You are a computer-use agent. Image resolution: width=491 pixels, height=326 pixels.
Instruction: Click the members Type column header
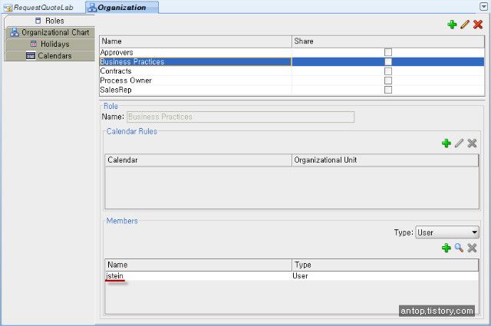point(385,265)
